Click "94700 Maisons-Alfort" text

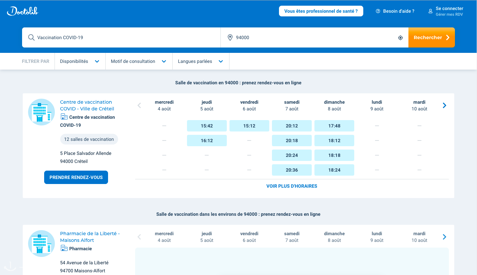[x=83, y=271]
